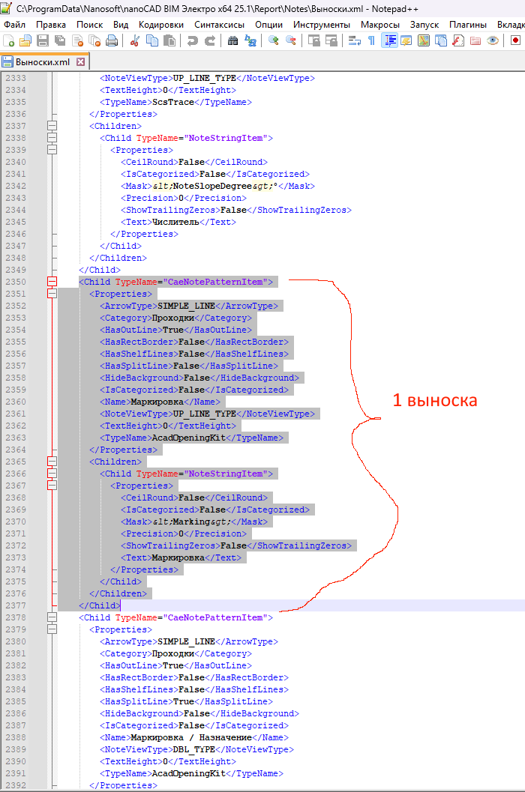Close the Выноски.xml tab
The image size is (525, 792).
point(81,61)
